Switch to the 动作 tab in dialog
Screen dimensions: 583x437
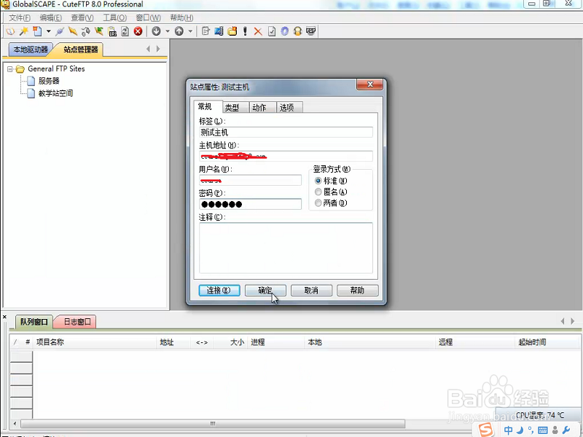pyautogui.click(x=262, y=108)
